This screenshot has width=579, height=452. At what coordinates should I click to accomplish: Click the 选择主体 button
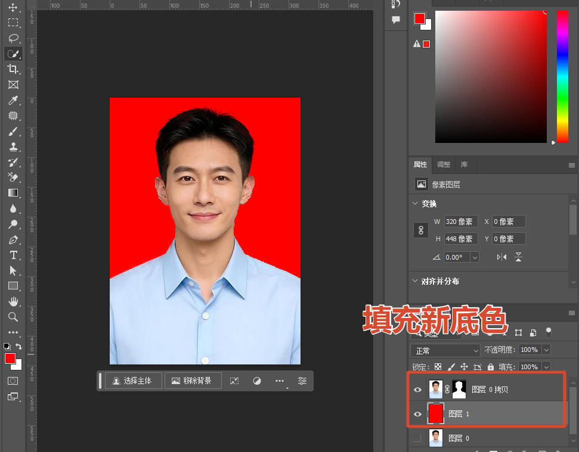click(x=134, y=381)
